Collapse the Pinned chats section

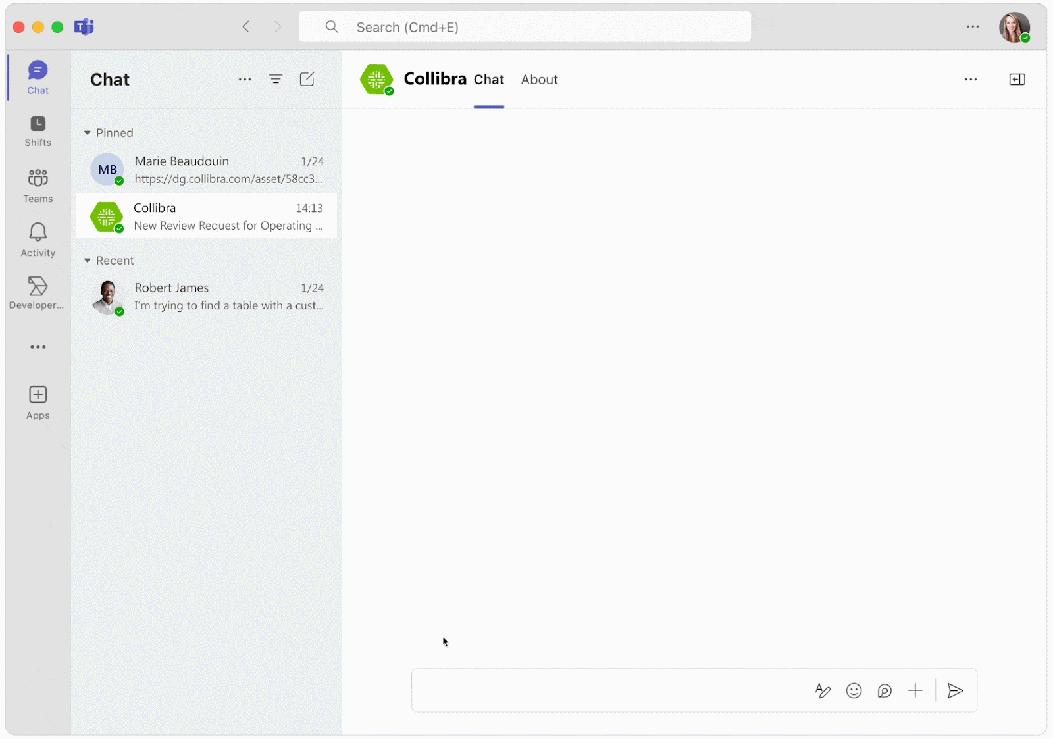(87, 132)
